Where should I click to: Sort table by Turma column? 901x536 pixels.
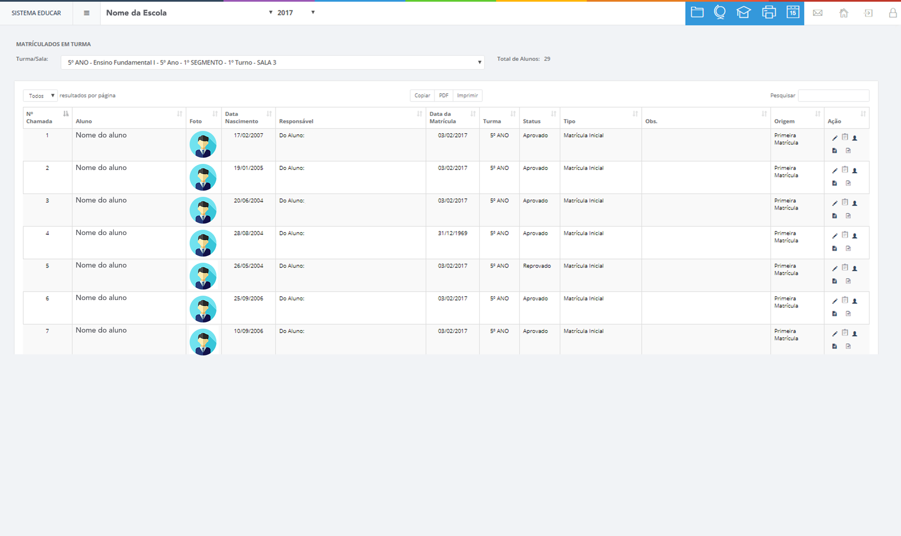pyautogui.click(x=499, y=118)
